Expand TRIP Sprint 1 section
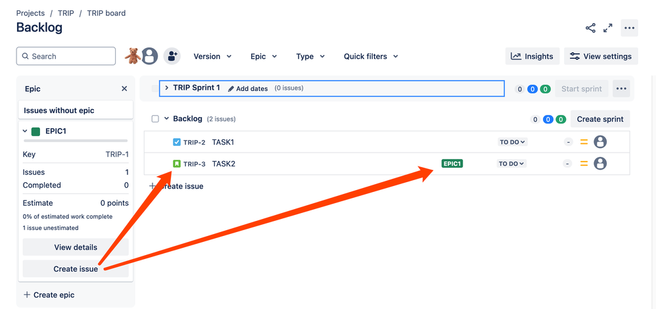The width and height of the screenshot is (656, 309). [x=166, y=88]
